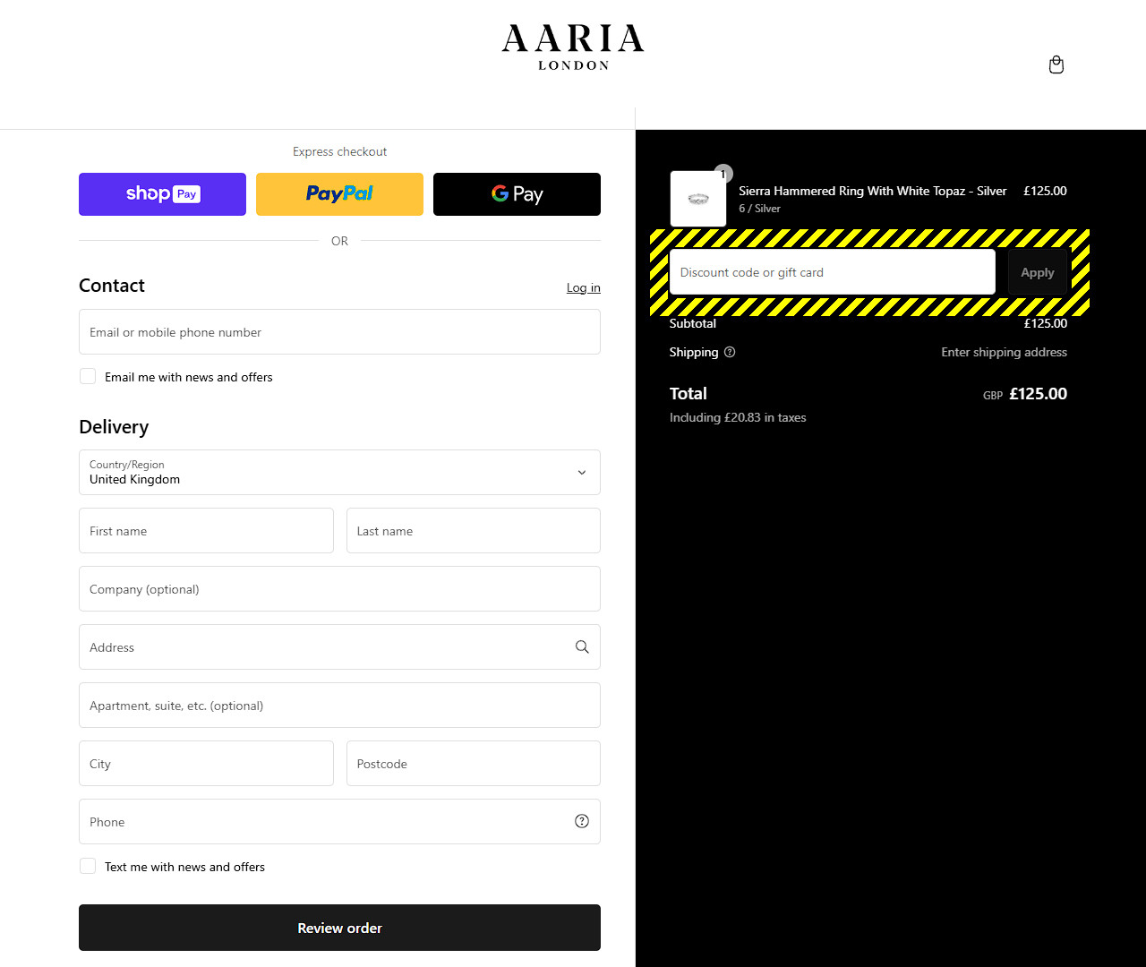Pay with Google Pay express checkout
1146x967 pixels.
tap(517, 194)
